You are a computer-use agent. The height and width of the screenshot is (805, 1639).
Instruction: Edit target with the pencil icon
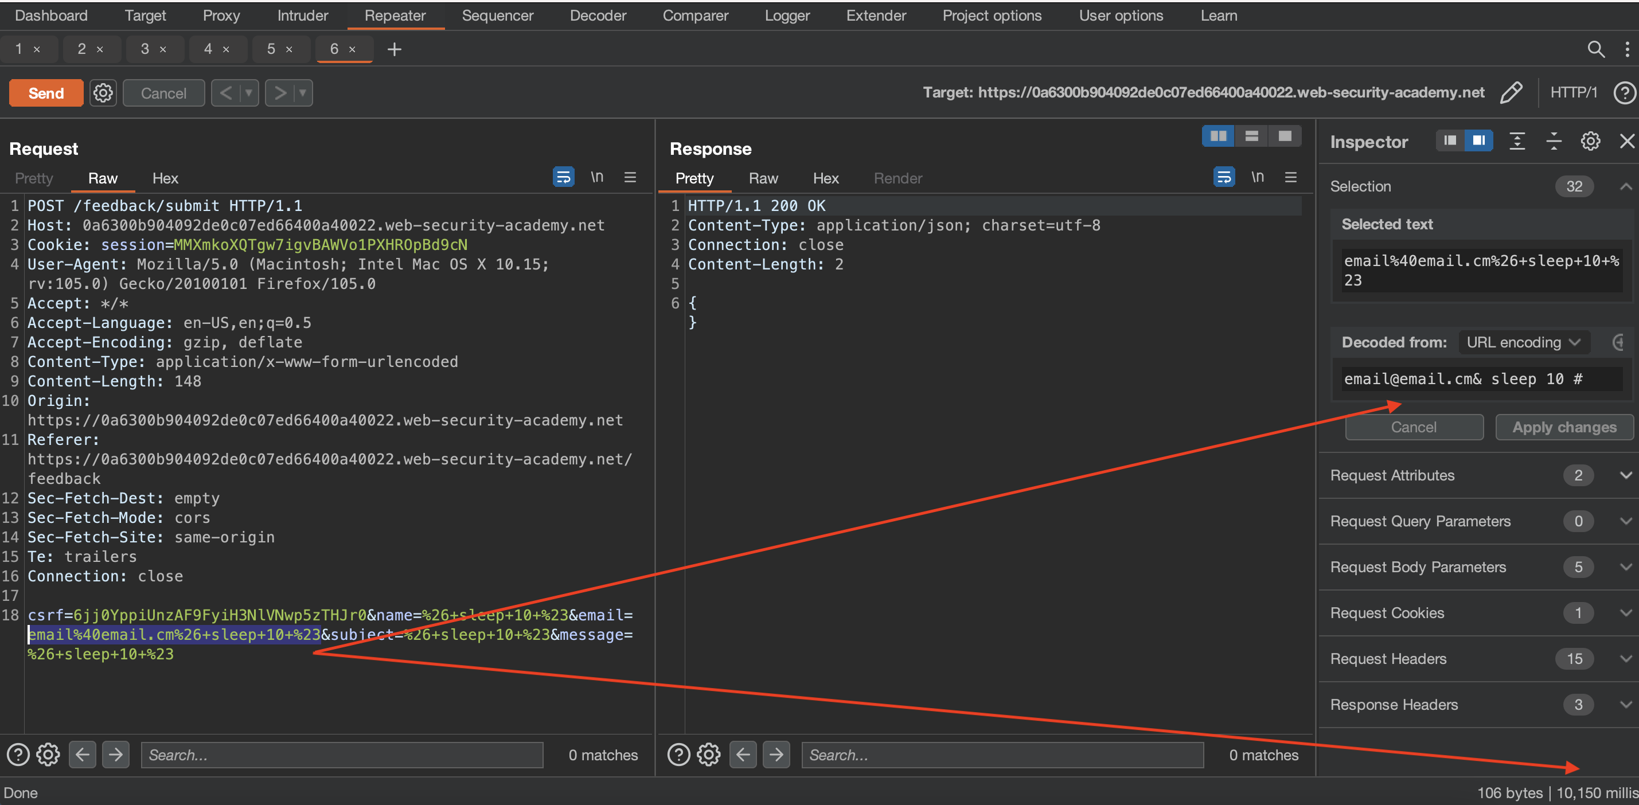point(1511,93)
